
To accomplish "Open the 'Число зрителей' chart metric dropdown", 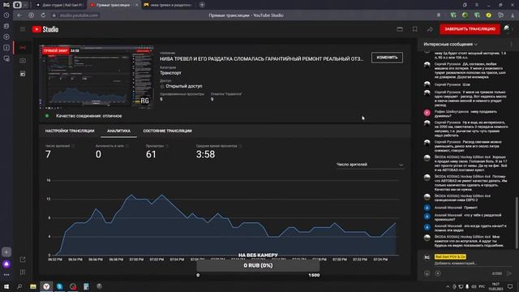I will pyautogui.click(x=370, y=165).
